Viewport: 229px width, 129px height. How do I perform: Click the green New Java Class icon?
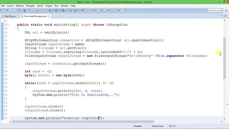75,10
